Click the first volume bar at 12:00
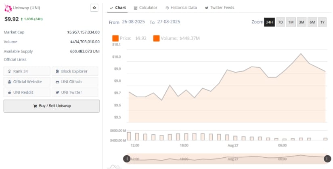 [x=129, y=136]
